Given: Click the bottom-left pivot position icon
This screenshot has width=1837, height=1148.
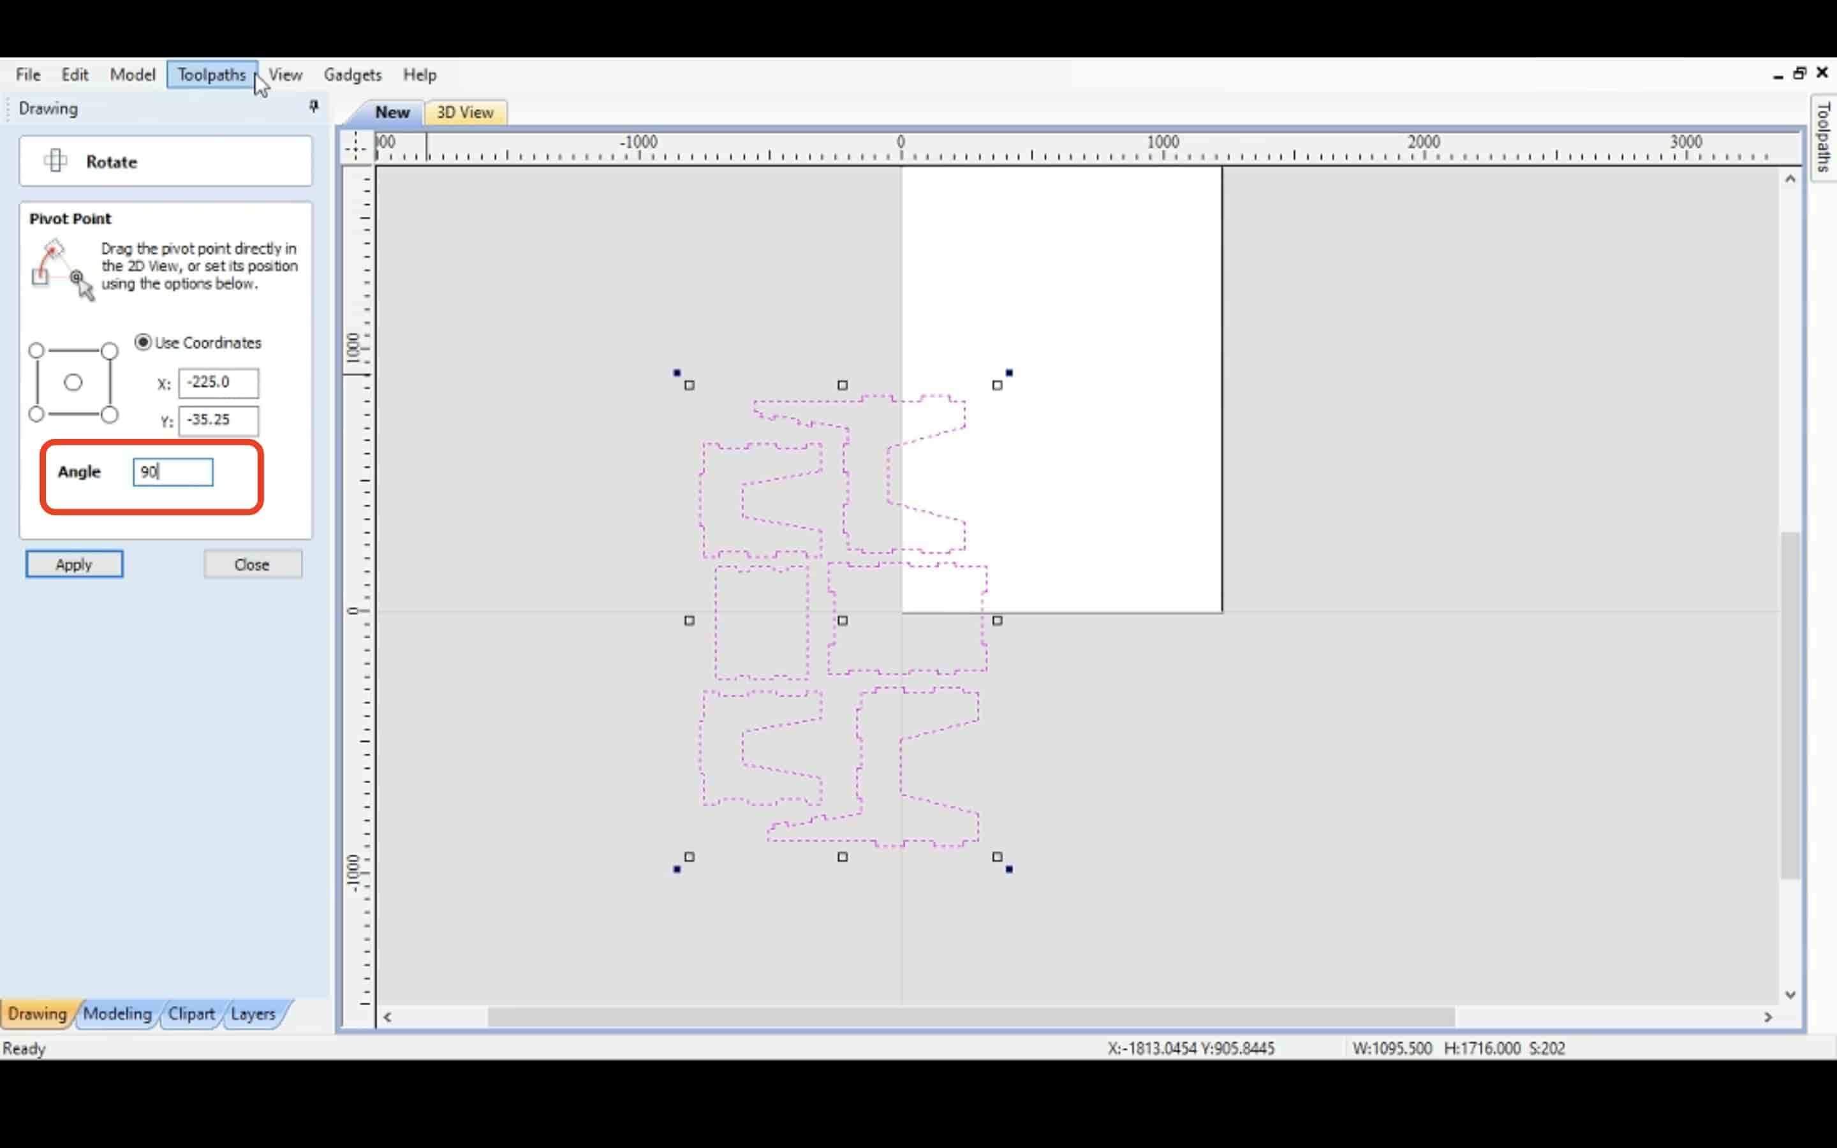Looking at the screenshot, I should (x=36, y=414).
